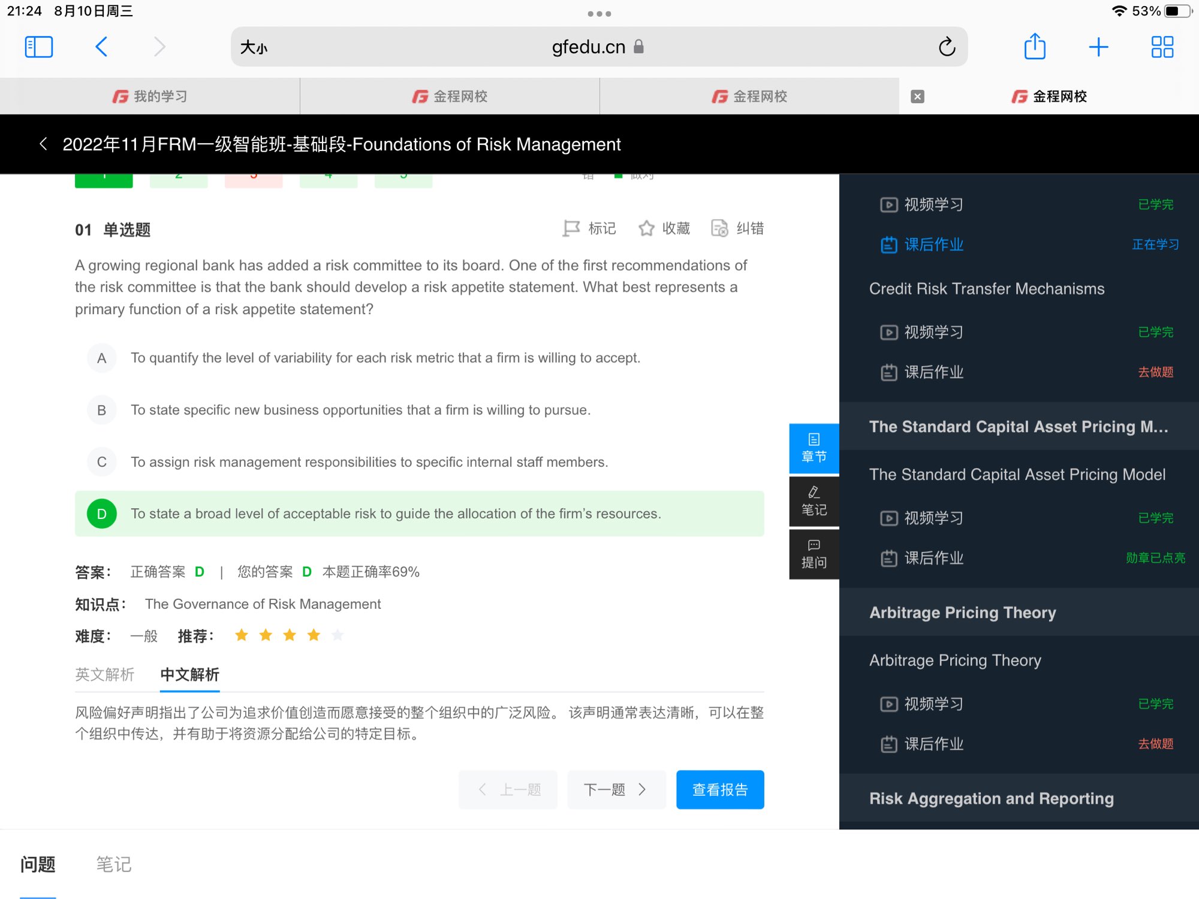The width and height of the screenshot is (1199, 899).
Task: Tap the Safari share icon
Action: tap(1035, 47)
